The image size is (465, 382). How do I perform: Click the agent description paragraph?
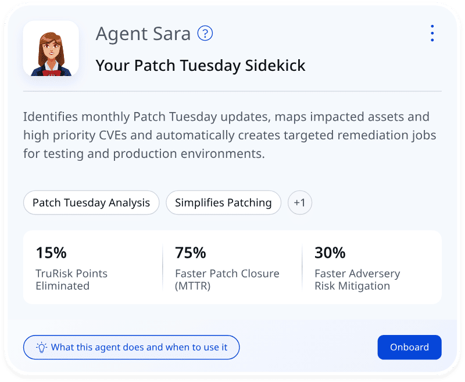(230, 135)
